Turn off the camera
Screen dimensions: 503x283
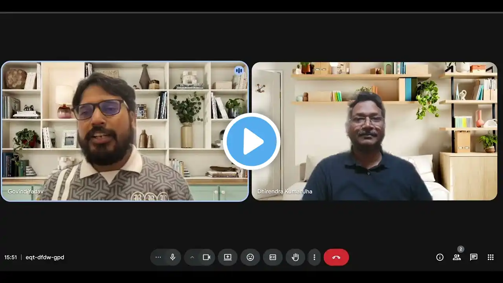click(207, 257)
